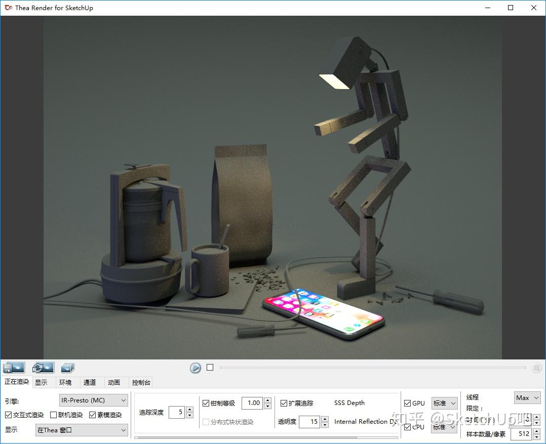The width and height of the screenshot is (546, 444).
Task: Open the Max threads dropdown
Action: (x=527, y=397)
